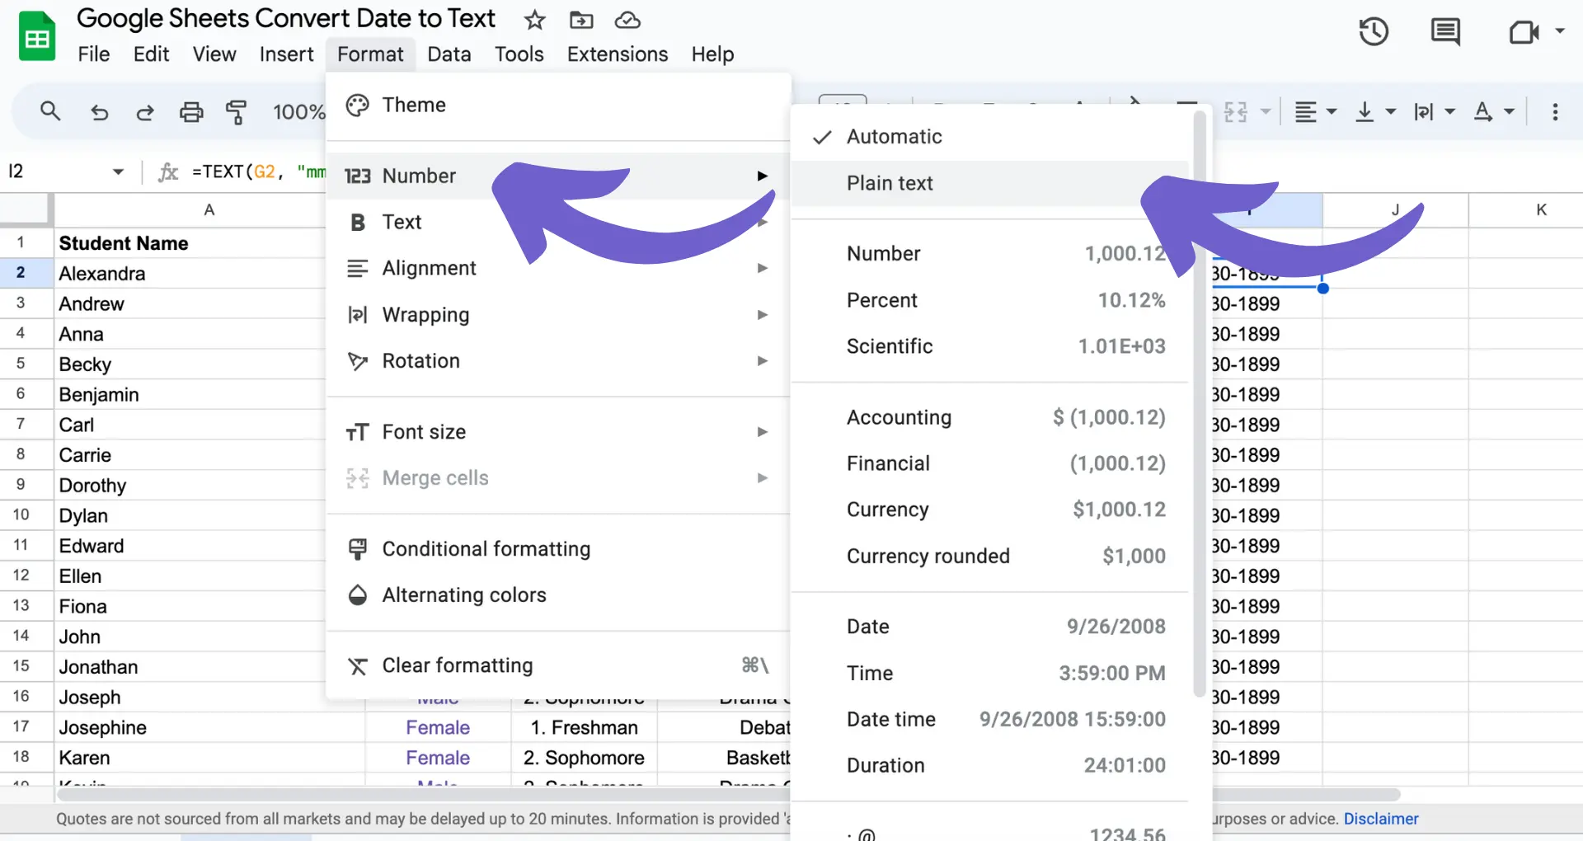Click the Student Name header cell
Viewport: 1583px width, 841px height.
coord(190,243)
